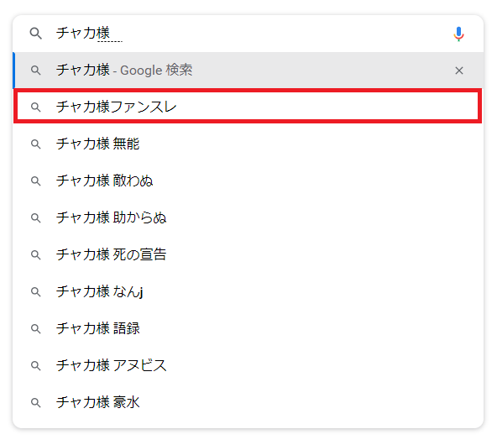Pick the チャカ様 敵わぬ suggestion
497x445 pixels.
248,181
